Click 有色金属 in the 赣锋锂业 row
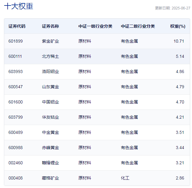Image resolution: width=192 pixels, height=188 pixels. tap(129, 163)
